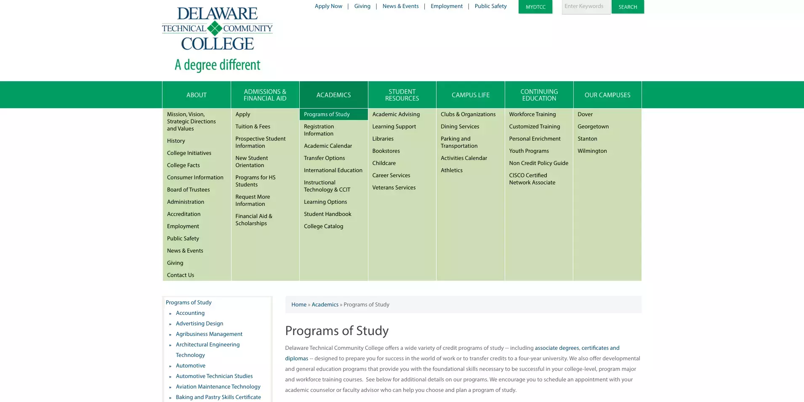The height and width of the screenshot is (402, 804).
Task: Open Workforce Training
Action: [532, 114]
